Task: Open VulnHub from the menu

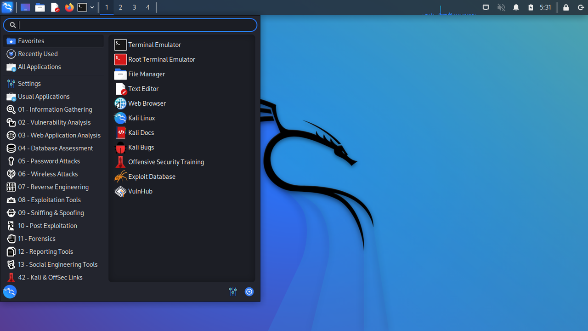Action: 140,191
